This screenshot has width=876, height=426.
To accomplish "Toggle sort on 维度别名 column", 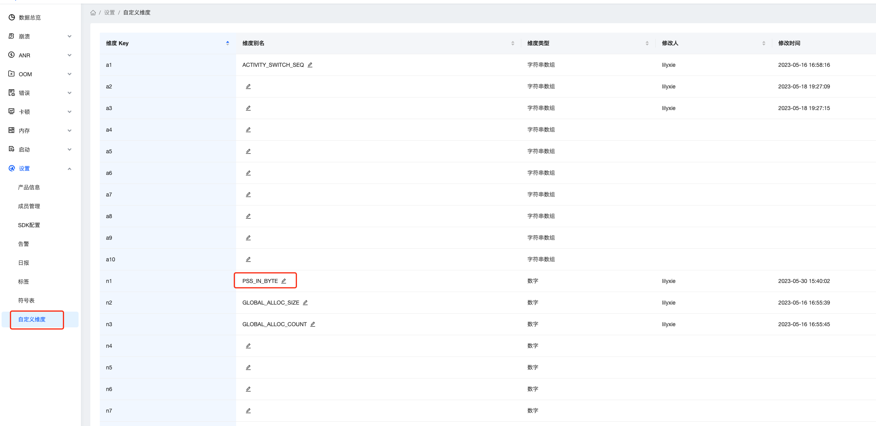I will coord(513,43).
